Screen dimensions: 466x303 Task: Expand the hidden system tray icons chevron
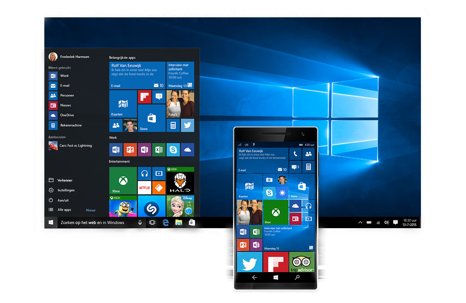360,223
